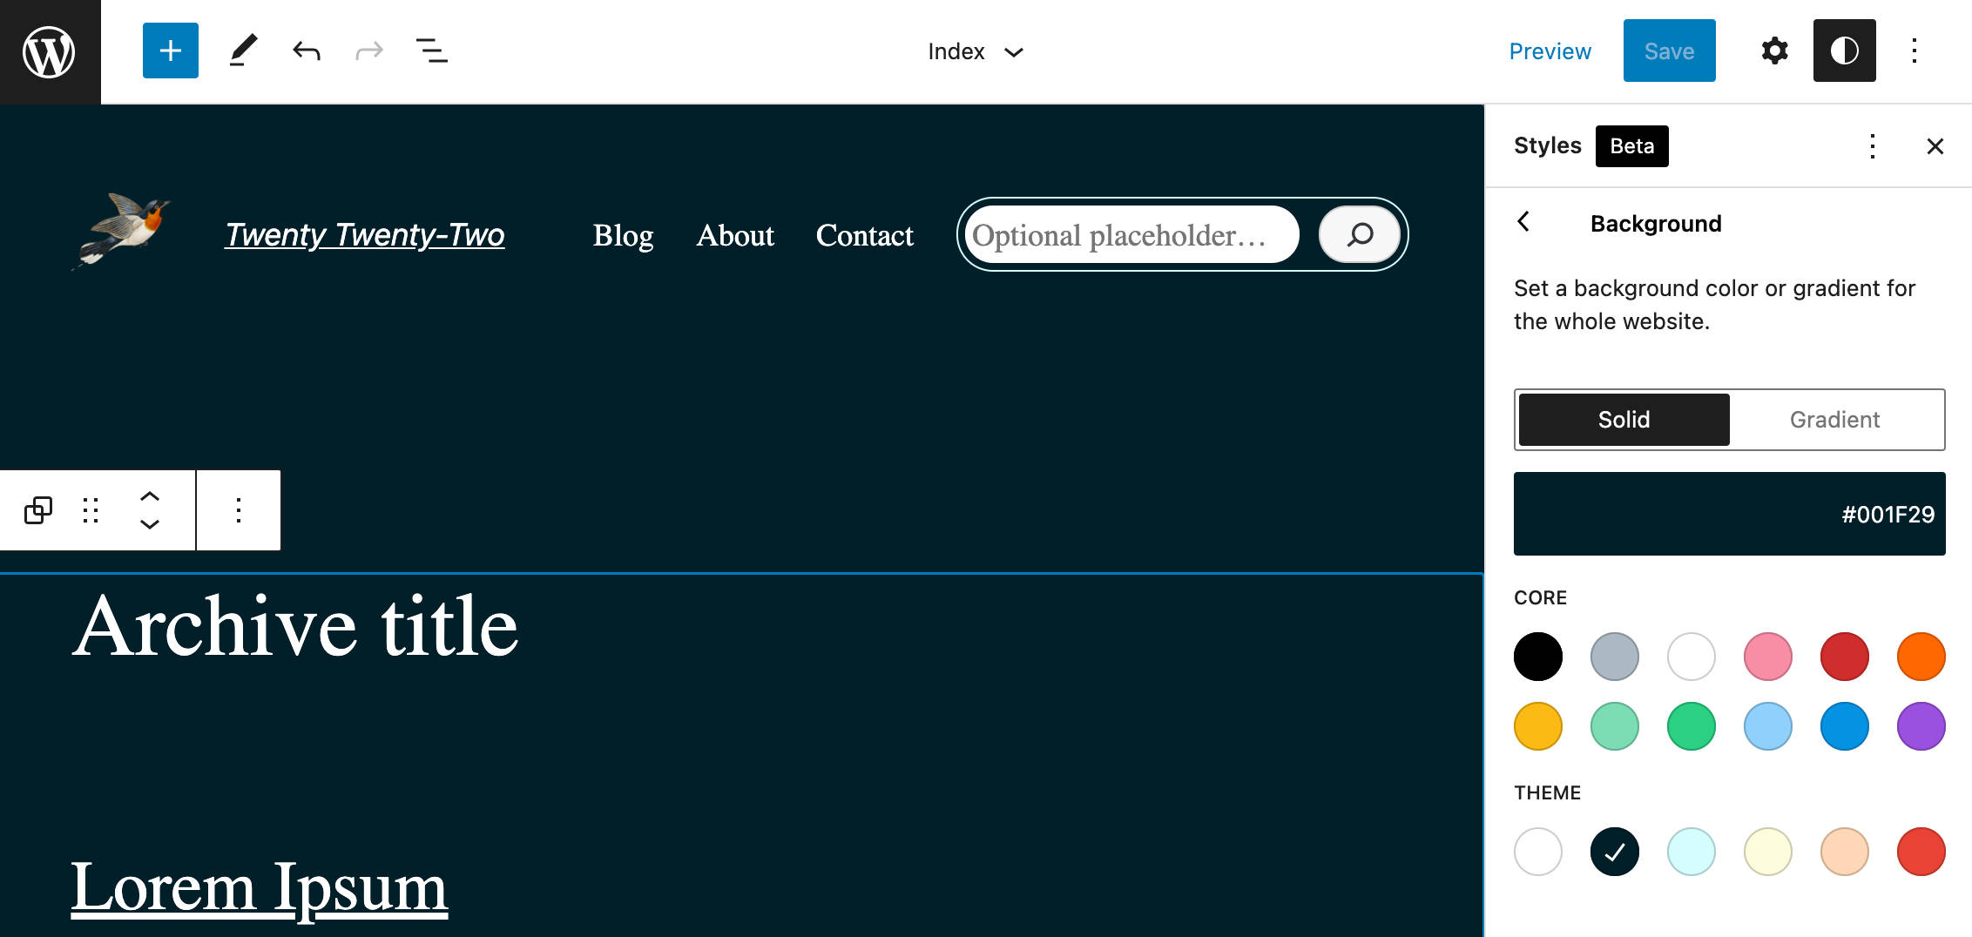
Task: Switch to the Gradient tab
Action: [x=1834, y=420]
